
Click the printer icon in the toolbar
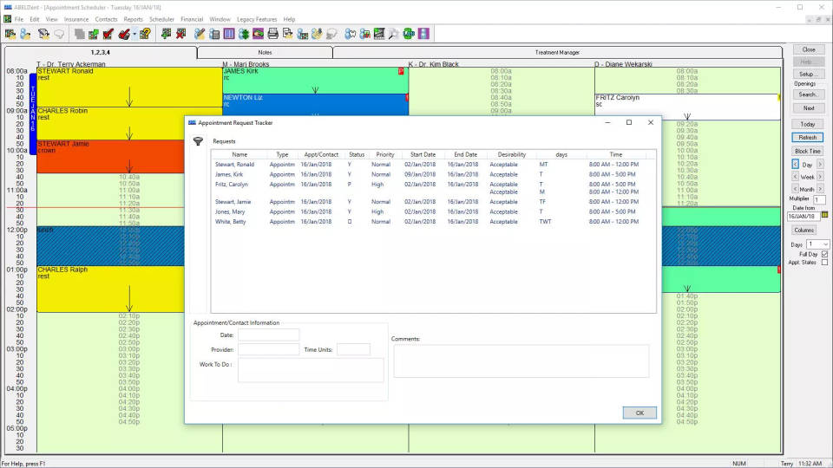pos(272,34)
